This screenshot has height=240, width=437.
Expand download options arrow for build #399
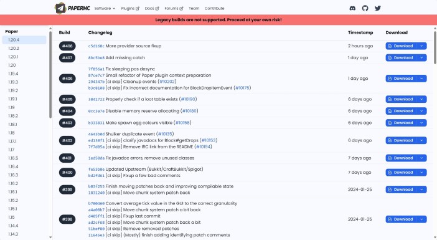[421, 190]
